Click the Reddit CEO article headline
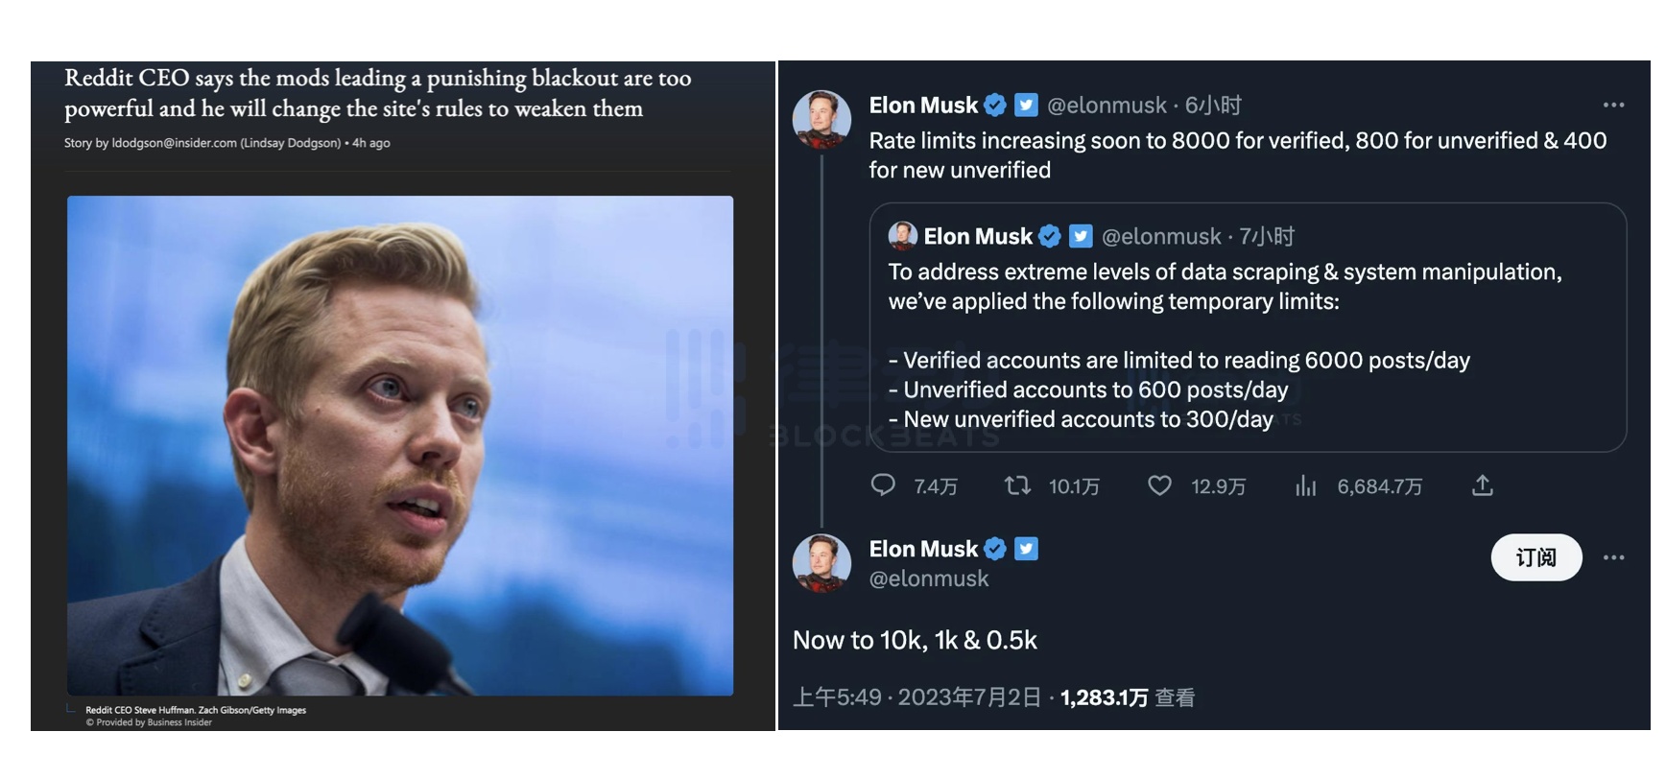Image resolution: width=1666 pixels, height=779 pixels. point(378,93)
